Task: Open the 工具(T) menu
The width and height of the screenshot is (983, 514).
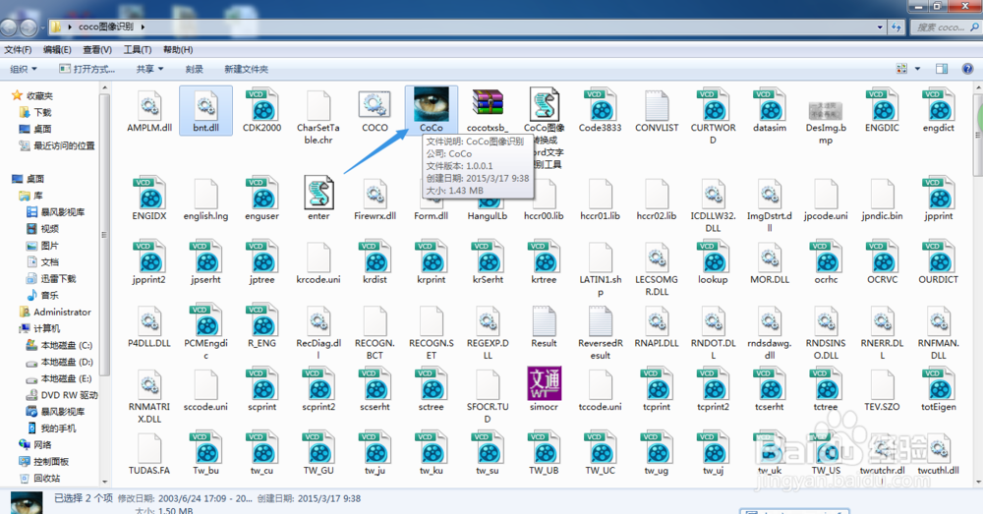Action: [138, 49]
